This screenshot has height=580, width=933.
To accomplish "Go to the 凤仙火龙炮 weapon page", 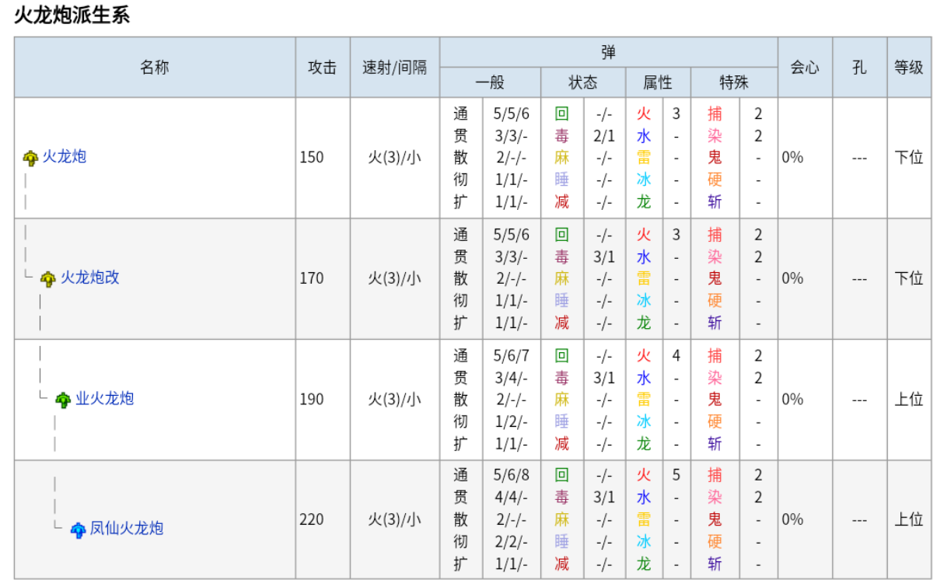I will click(127, 529).
